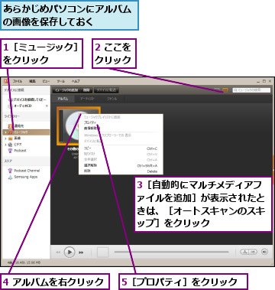Click the ミュージックの追加 button
275x290 pixels.
coord(66,90)
